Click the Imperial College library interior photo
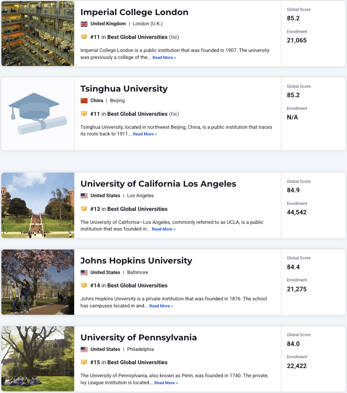The image size is (347, 393). pos(38,34)
